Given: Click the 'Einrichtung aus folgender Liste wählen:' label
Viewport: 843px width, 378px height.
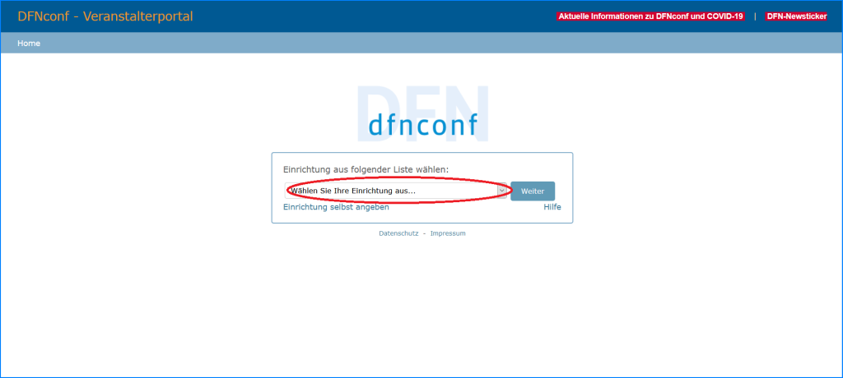Looking at the screenshot, I should click(x=366, y=169).
